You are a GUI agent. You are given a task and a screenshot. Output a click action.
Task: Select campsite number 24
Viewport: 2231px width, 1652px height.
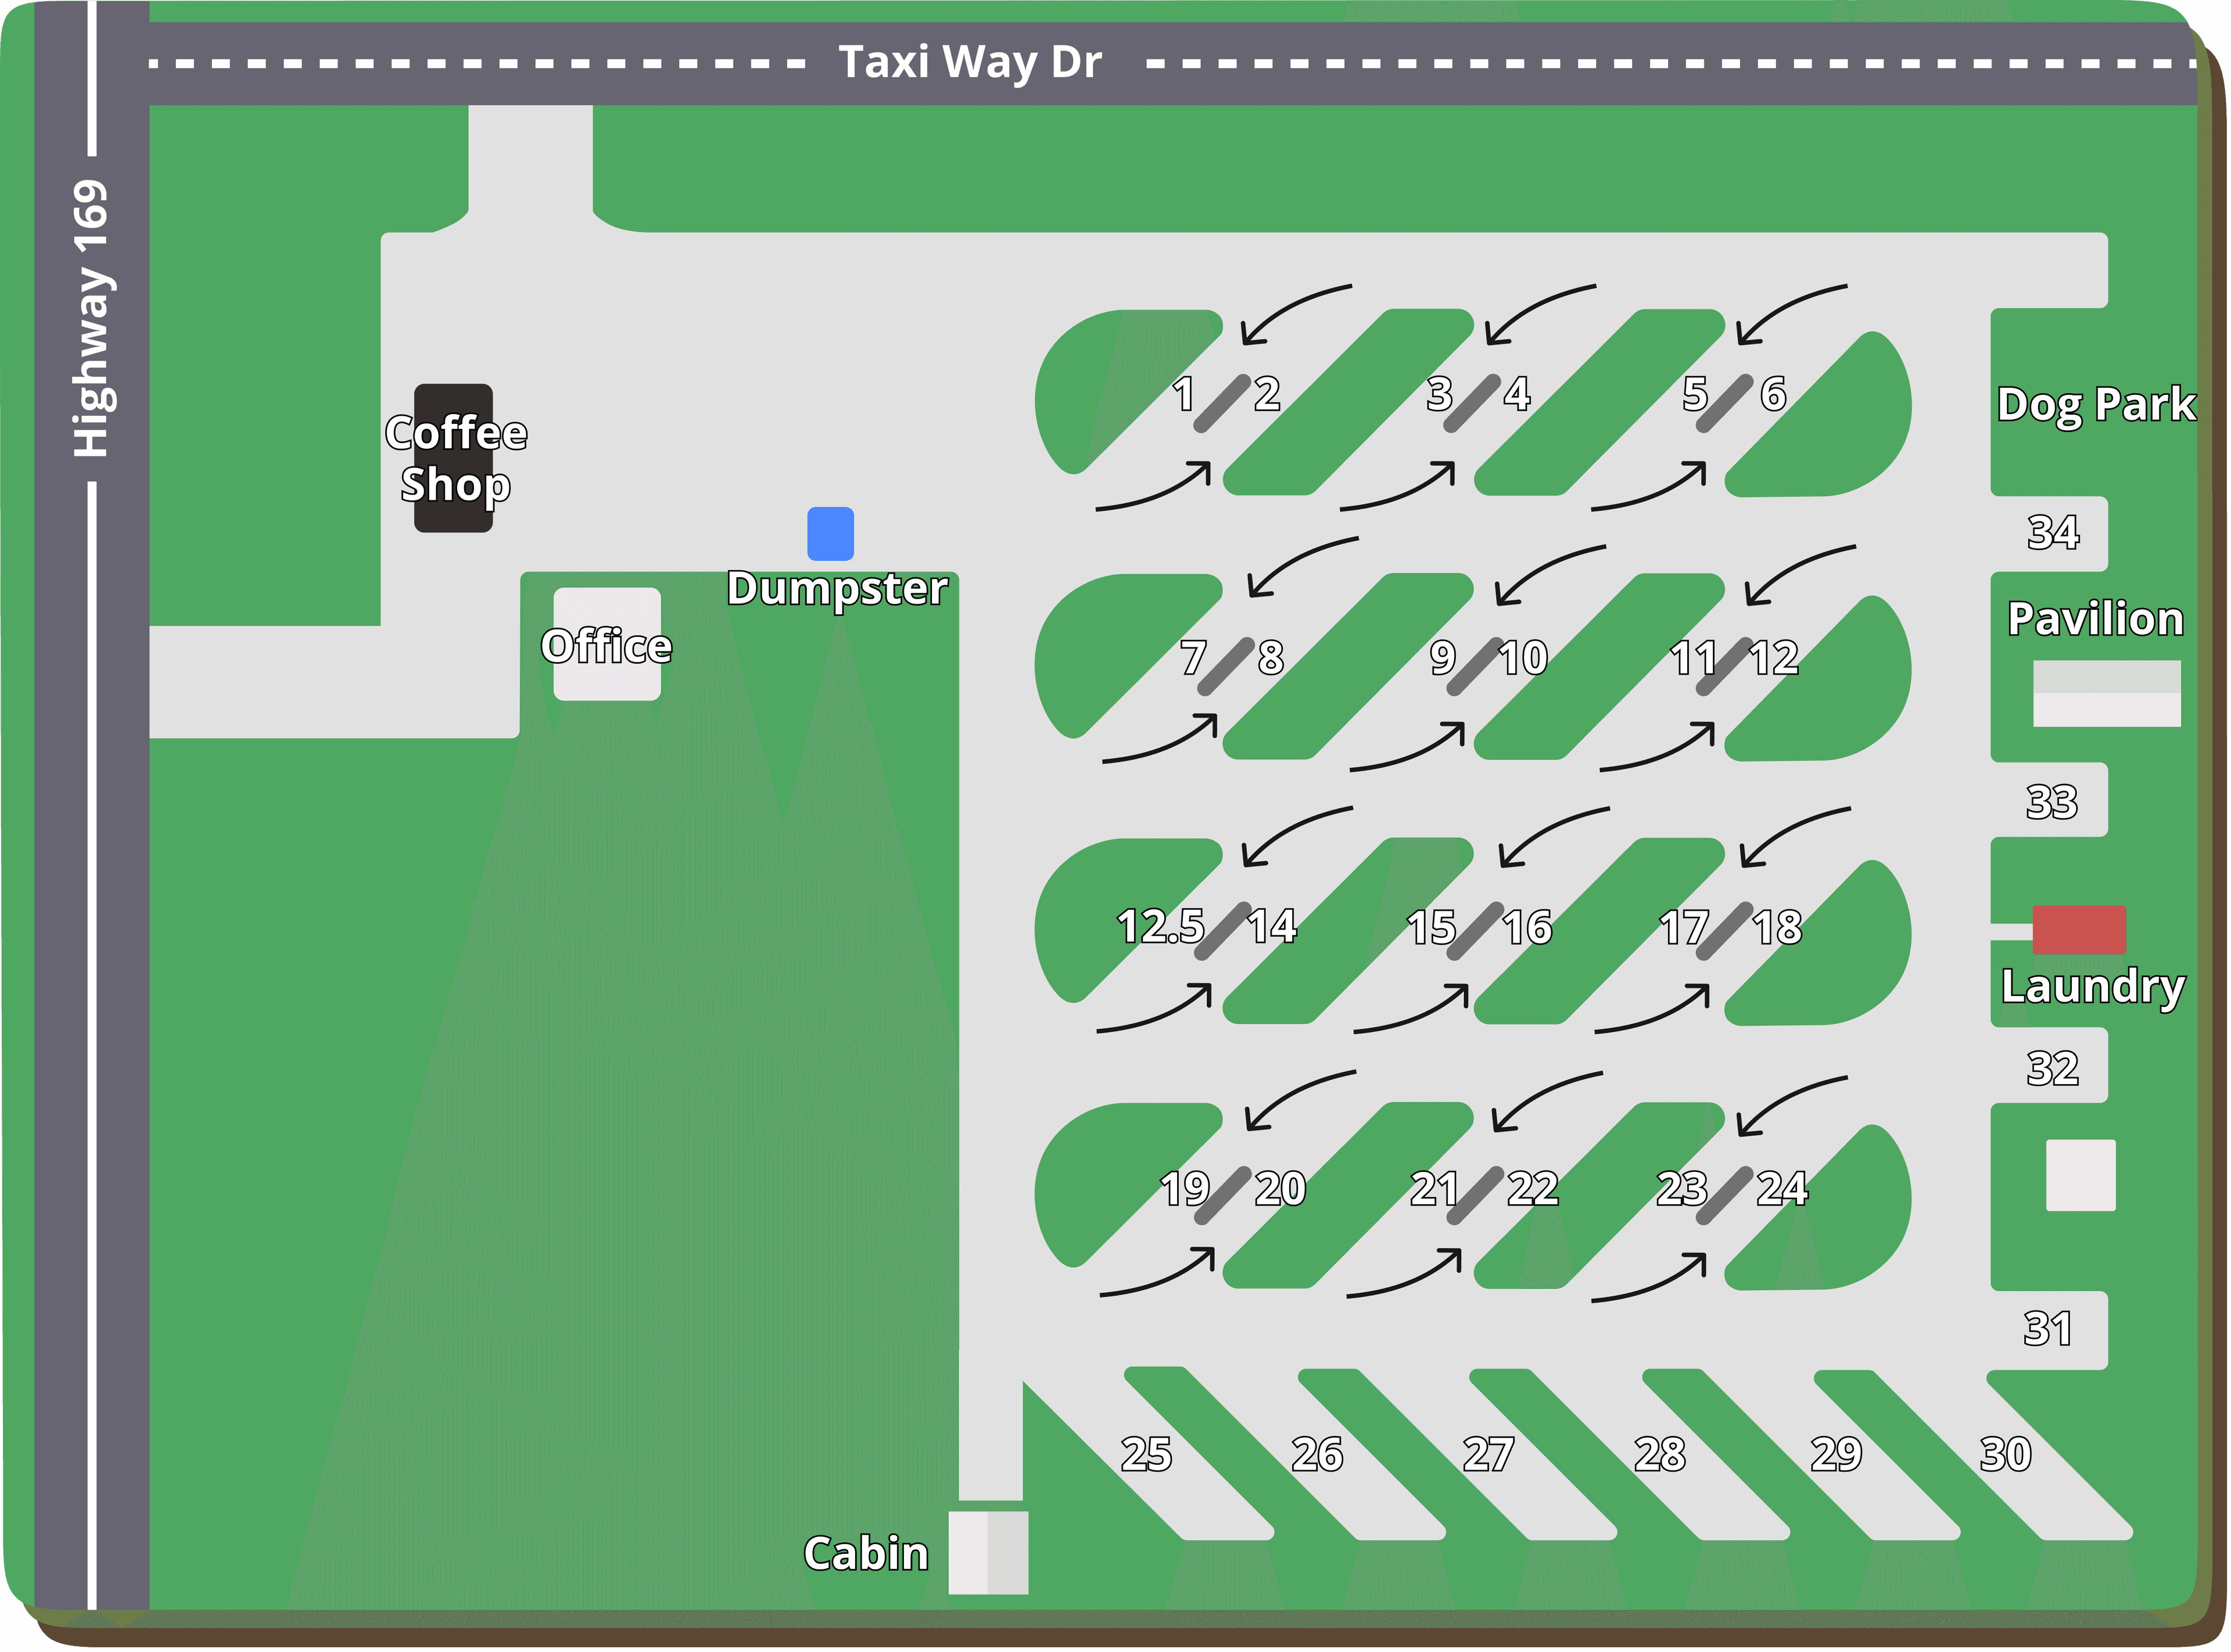coord(1782,1189)
